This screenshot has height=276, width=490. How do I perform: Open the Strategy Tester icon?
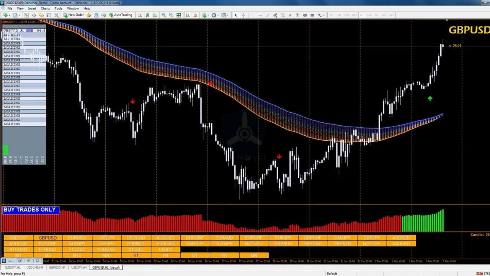pos(56,15)
